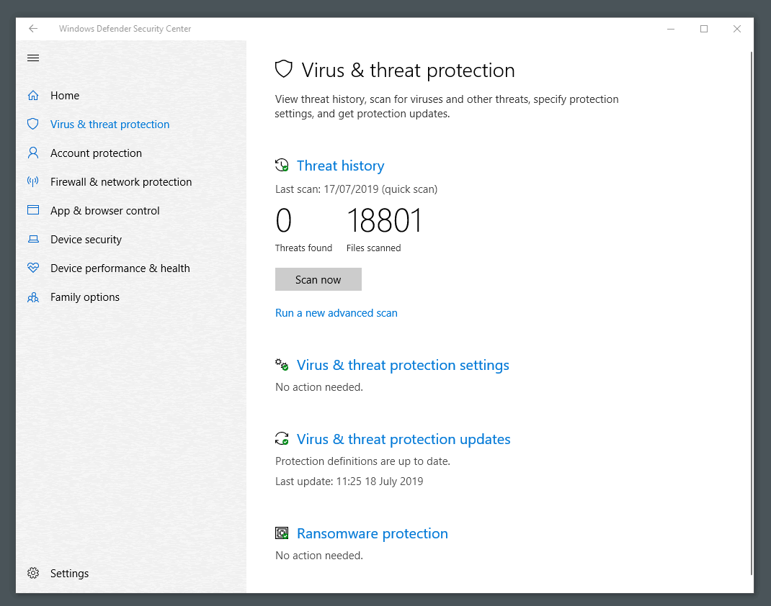Click the Home house icon in sidebar
771x606 pixels.
coord(33,95)
